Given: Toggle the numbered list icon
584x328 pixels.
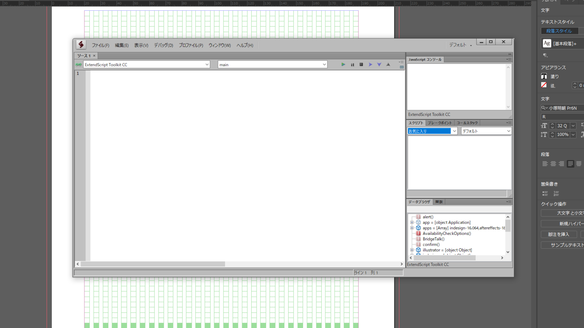Looking at the screenshot, I should 556,193.
